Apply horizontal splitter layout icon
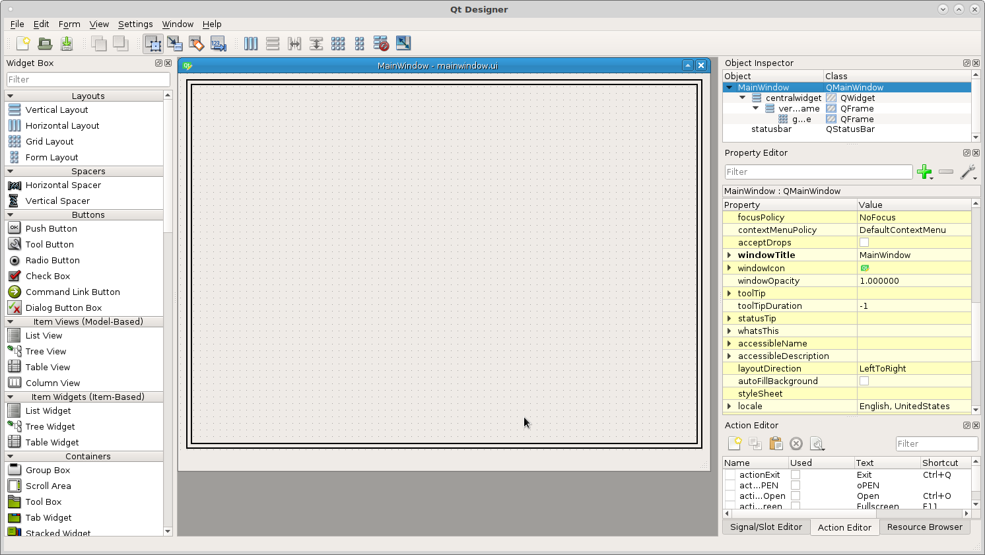 (294, 44)
